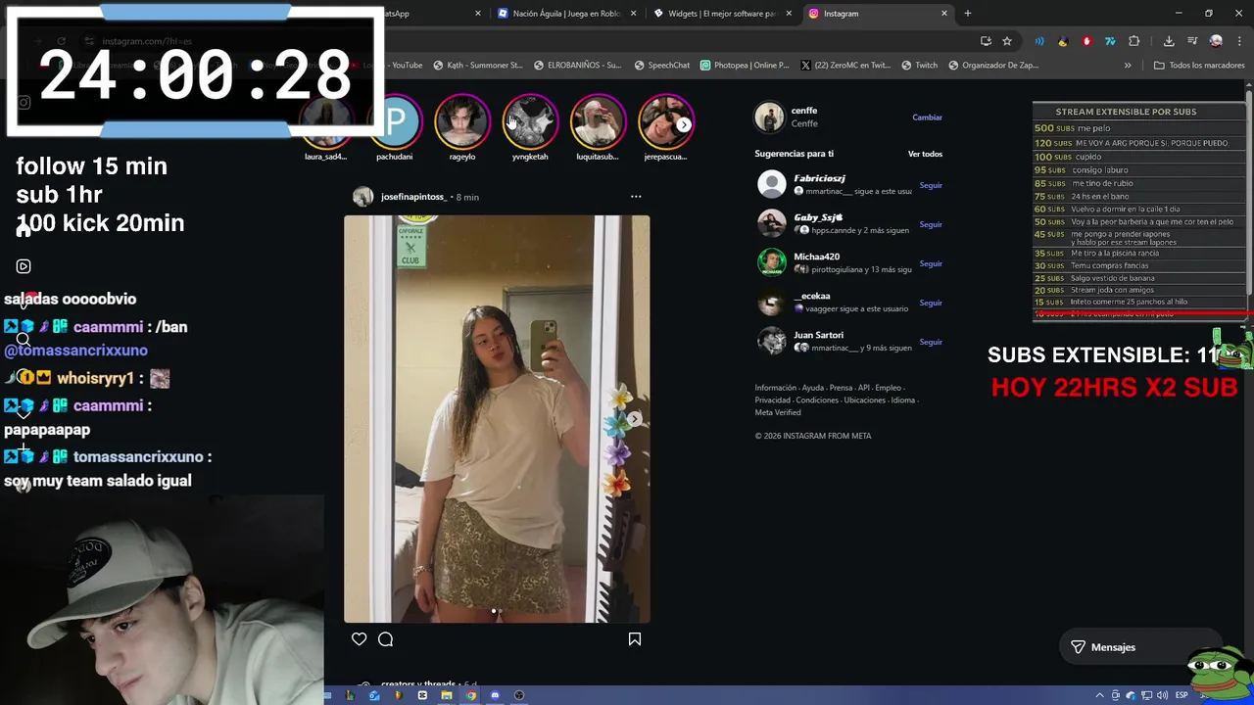Viewport: 1254px width, 705px height.
Task: Open Organizador De Zap bookmark
Action: [x=993, y=66]
